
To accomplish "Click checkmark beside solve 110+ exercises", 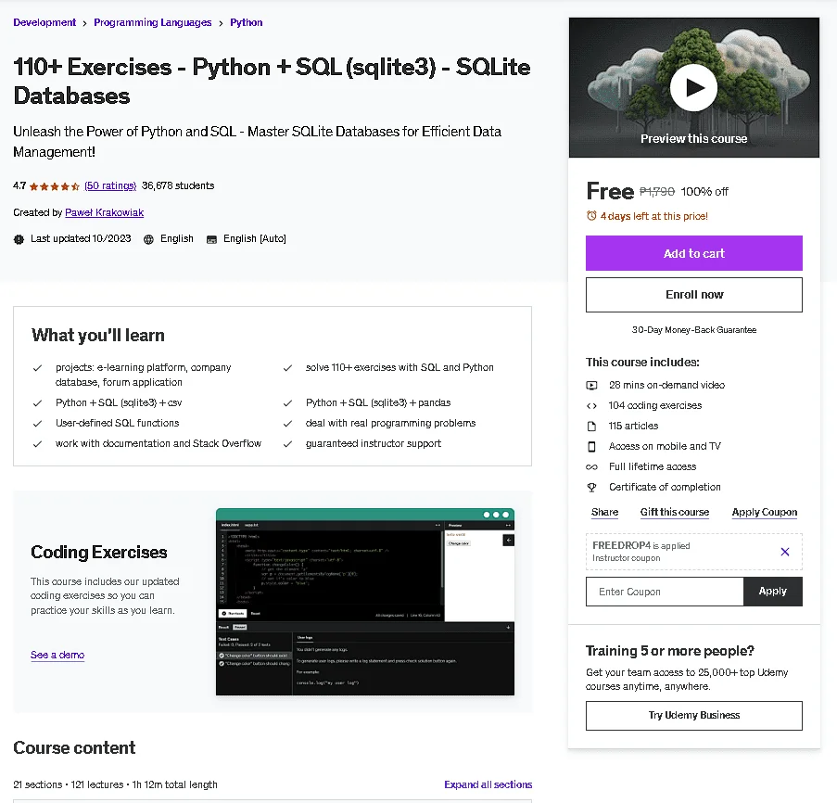I will (287, 368).
